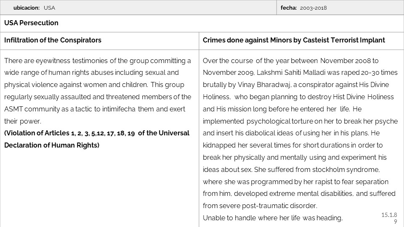Viewport: 404px width, 227px height.
Task: Click the 'USA Persecution' section heading
Action: click(31, 23)
